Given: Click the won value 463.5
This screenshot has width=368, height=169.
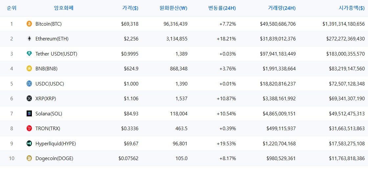Looking at the screenshot, I should tap(181, 129).
